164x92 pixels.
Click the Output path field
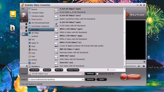[x=55, y=79]
